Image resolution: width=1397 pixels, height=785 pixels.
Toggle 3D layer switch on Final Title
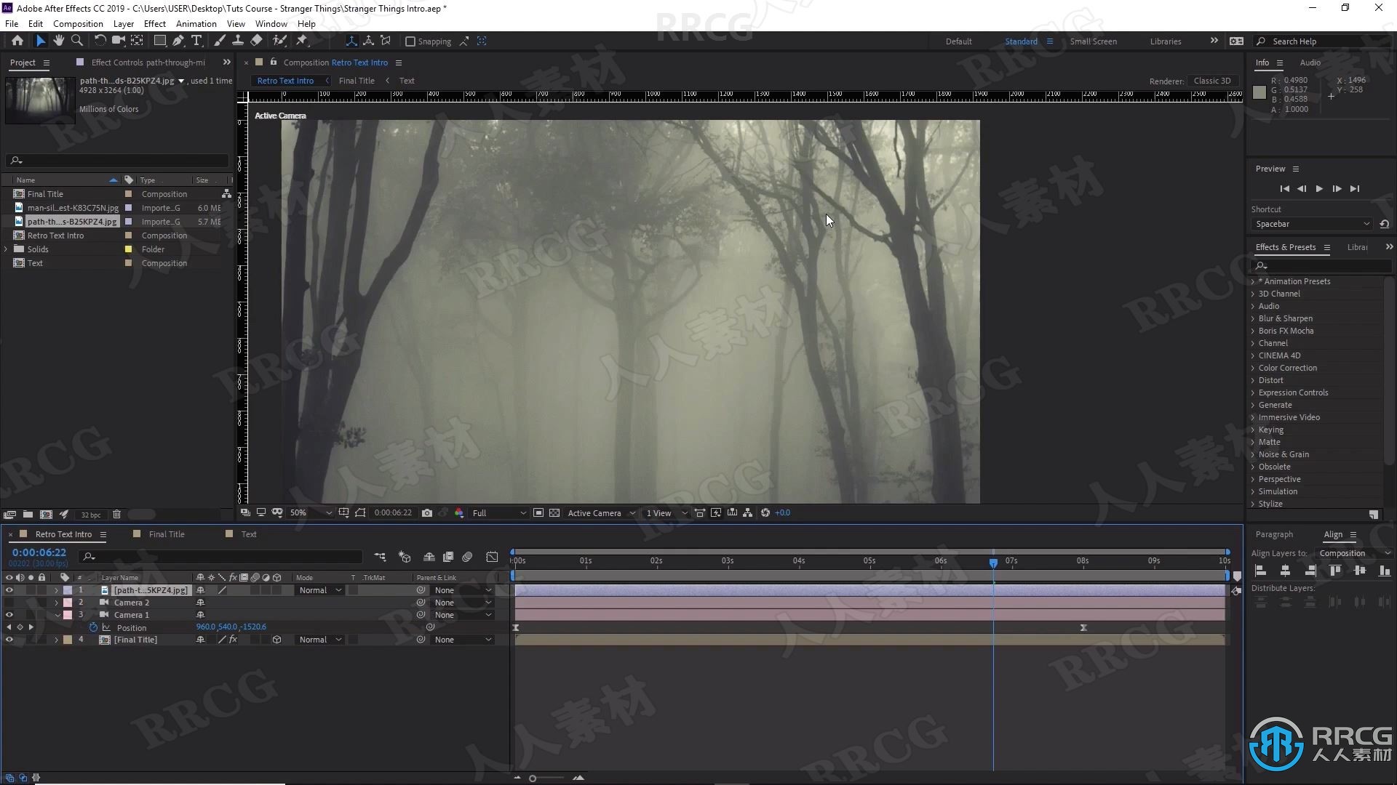point(276,640)
